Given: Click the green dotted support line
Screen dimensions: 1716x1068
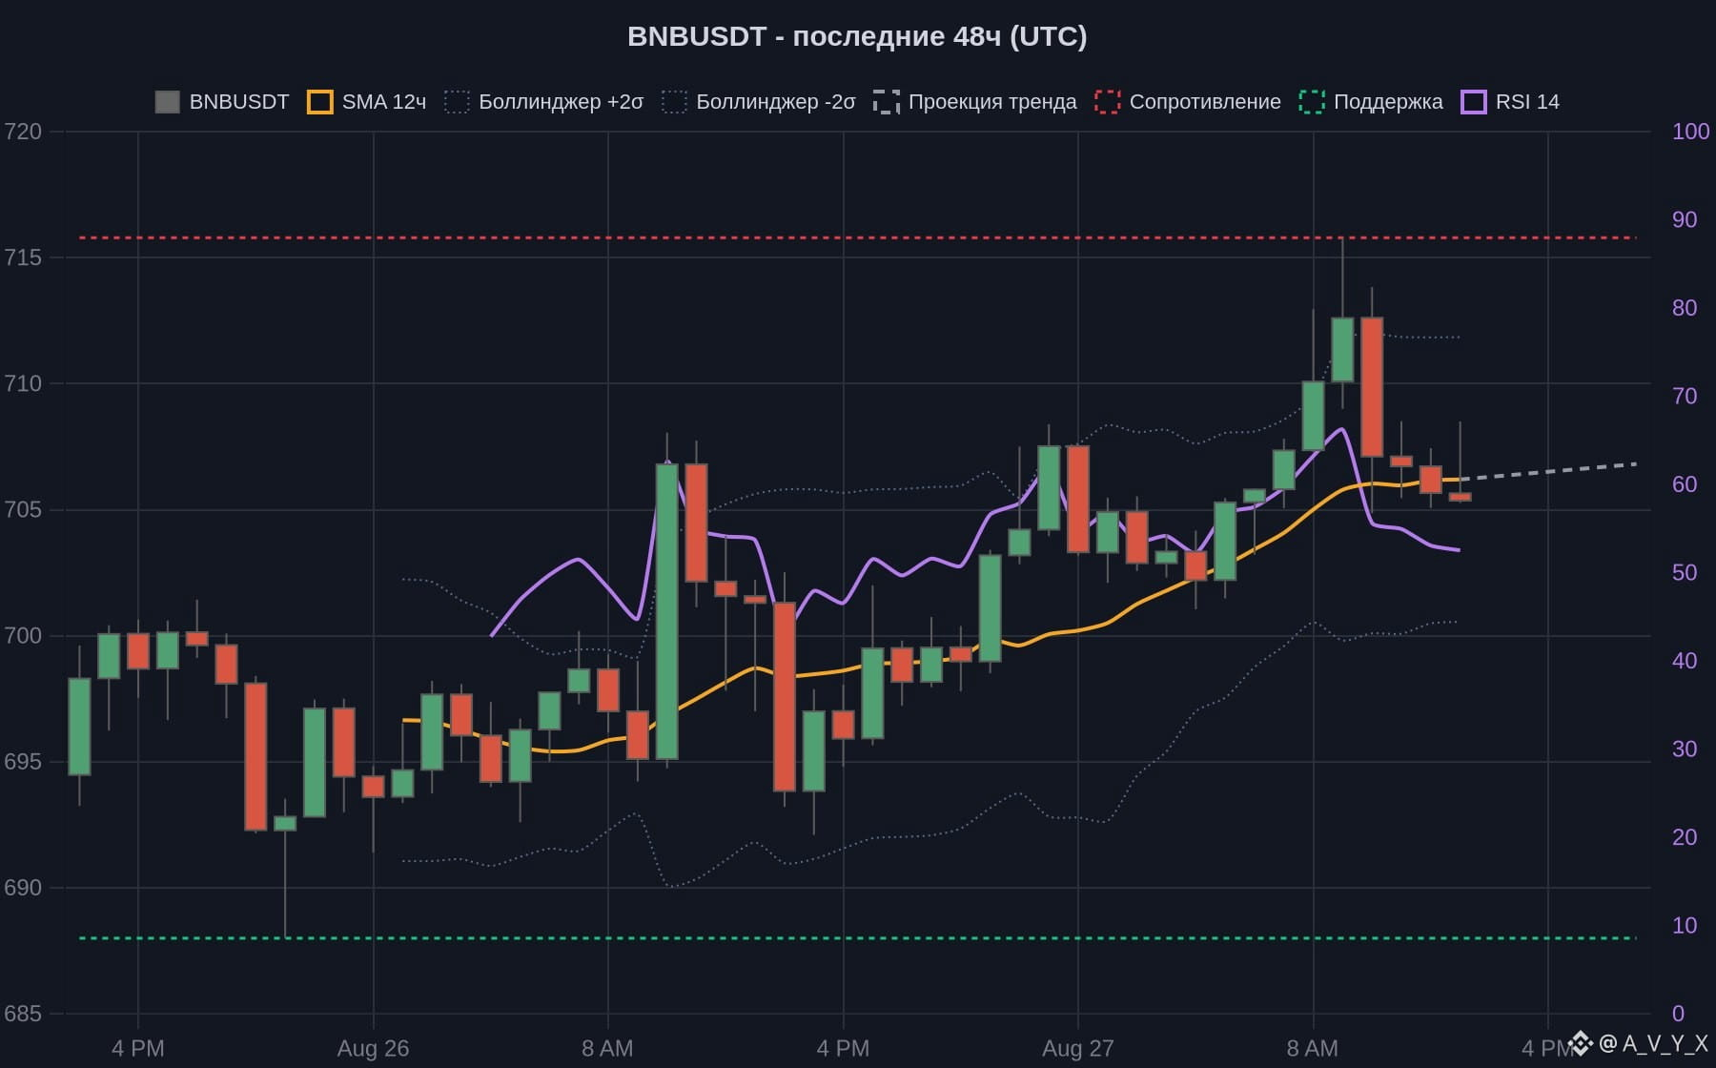Looking at the screenshot, I should click(858, 938).
